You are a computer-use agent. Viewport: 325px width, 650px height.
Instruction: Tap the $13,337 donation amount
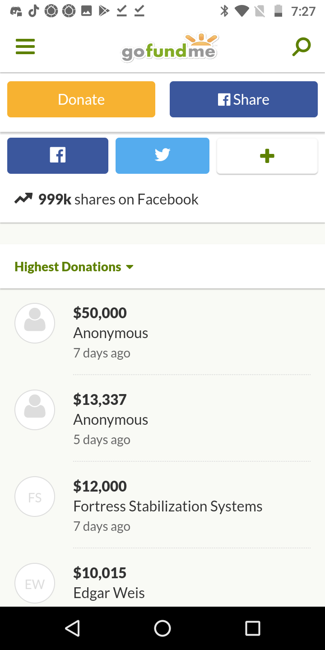tap(100, 399)
